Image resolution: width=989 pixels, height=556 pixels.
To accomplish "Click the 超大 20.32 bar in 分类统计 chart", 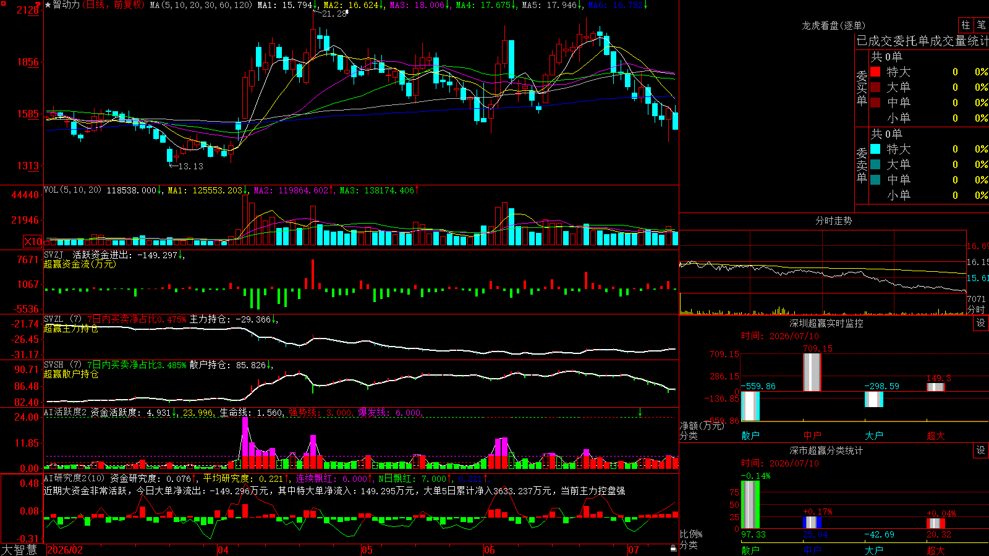I will coord(936,524).
